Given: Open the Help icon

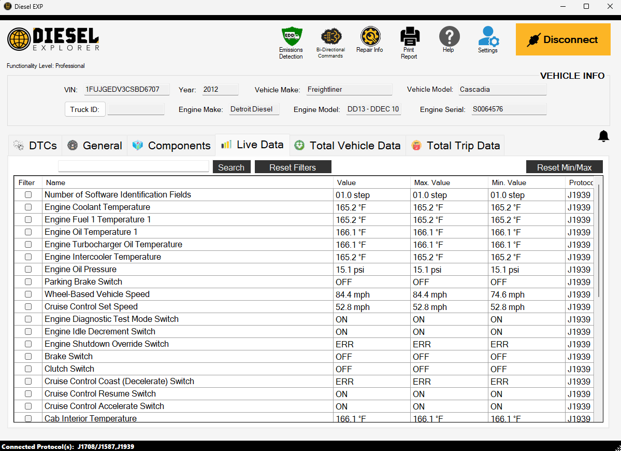Looking at the screenshot, I should 449,39.
